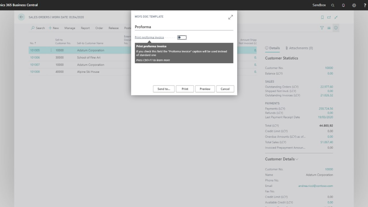Toggle the filter pane funnel icon
Image resolution: width=368 pixels, height=207 pixels.
click(x=322, y=28)
